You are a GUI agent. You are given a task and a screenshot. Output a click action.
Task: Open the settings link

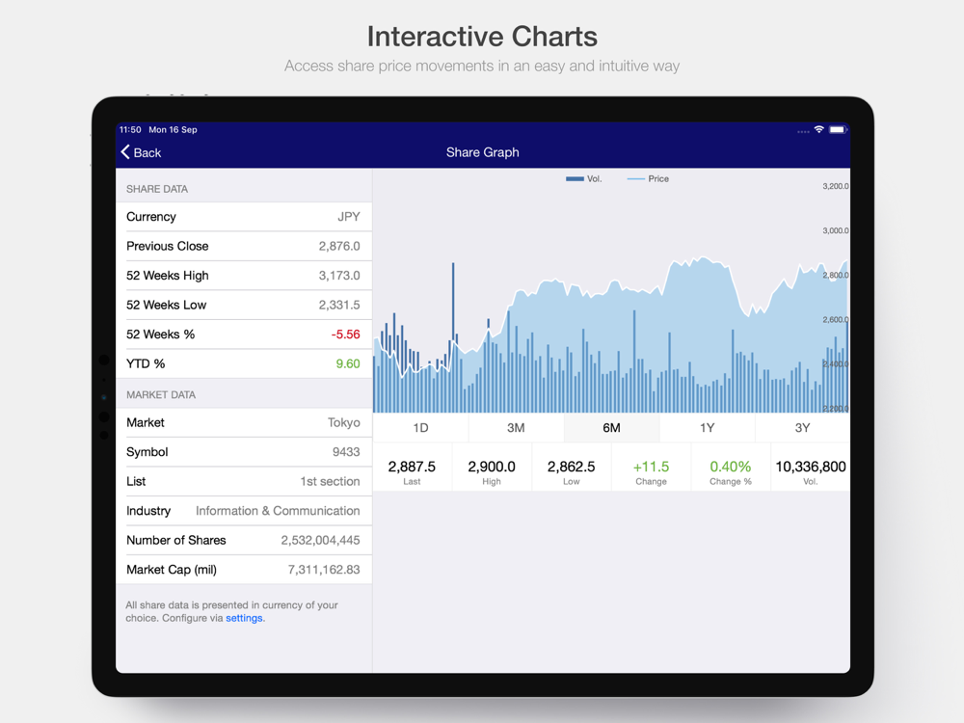click(244, 618)
